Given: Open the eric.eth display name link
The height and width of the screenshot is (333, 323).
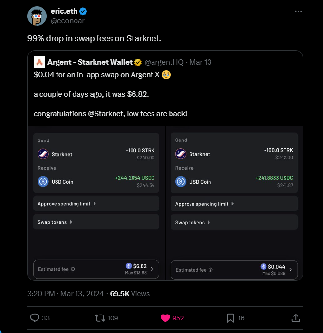Looking at the screenshot, I should [x=64, y=11].
